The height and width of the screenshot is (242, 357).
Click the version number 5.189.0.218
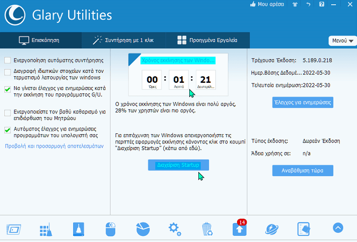point(317,60)
